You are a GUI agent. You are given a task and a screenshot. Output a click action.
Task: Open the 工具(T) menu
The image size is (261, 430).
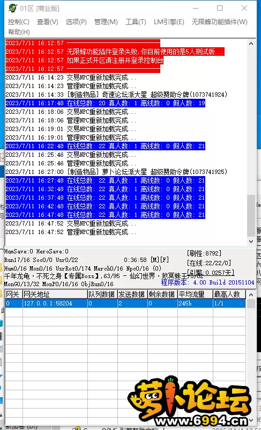[136, 22]
